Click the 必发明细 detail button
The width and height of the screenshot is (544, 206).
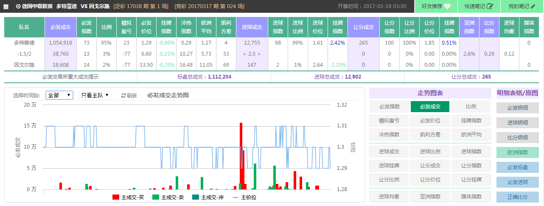517,108
